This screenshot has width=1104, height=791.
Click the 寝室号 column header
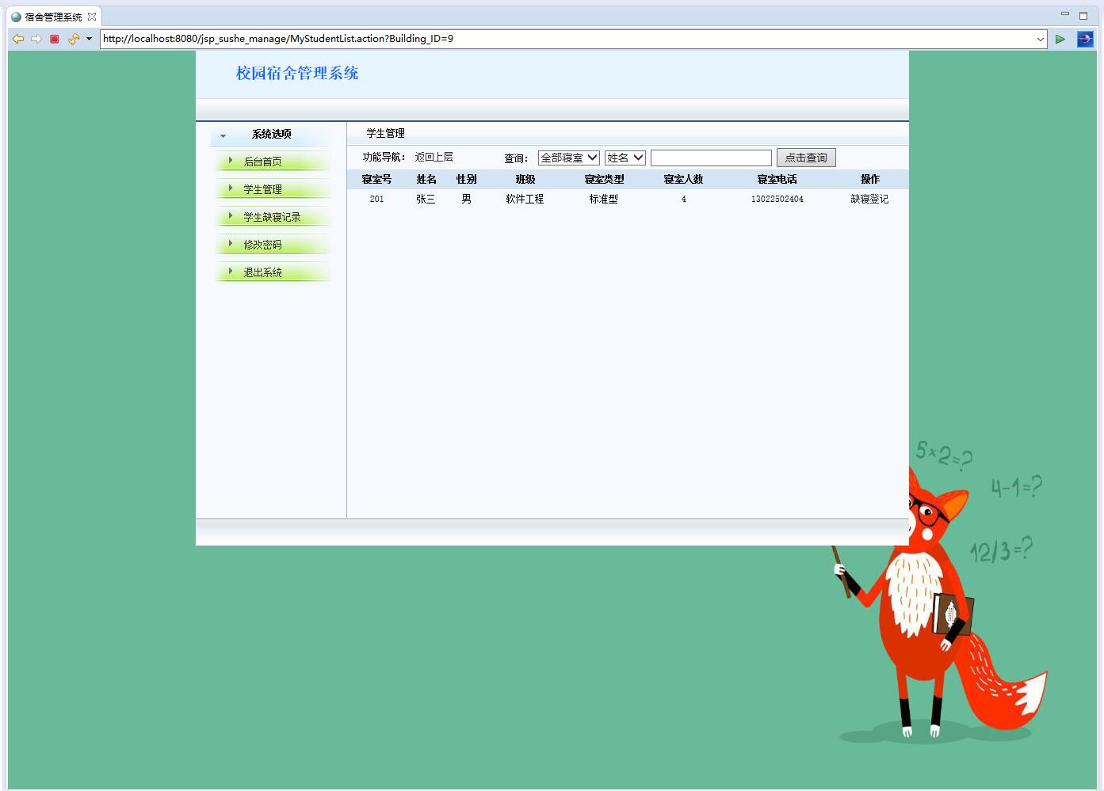376,180
